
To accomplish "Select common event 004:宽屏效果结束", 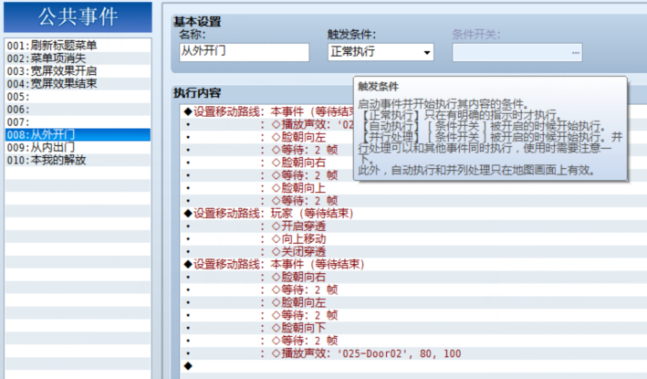I will pyautogui.click(x=78, y=84).
